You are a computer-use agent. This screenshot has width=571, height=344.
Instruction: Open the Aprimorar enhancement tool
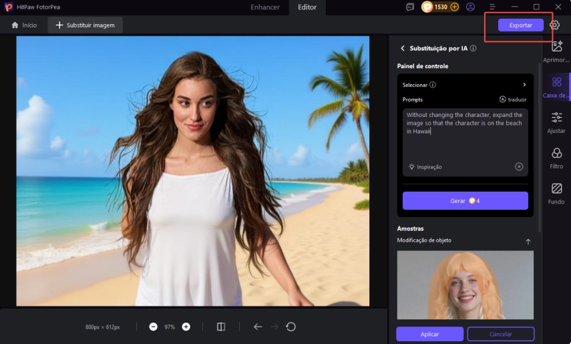[556, 51]
